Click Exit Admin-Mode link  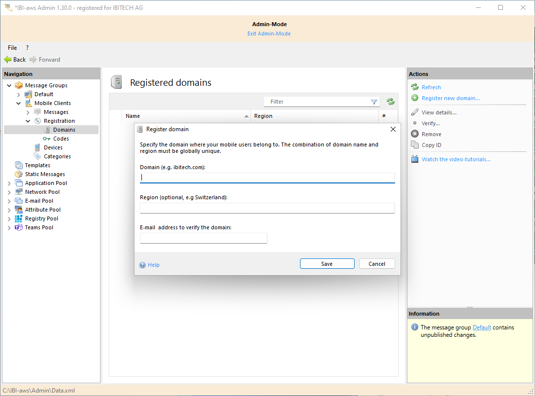click(269, 34)
